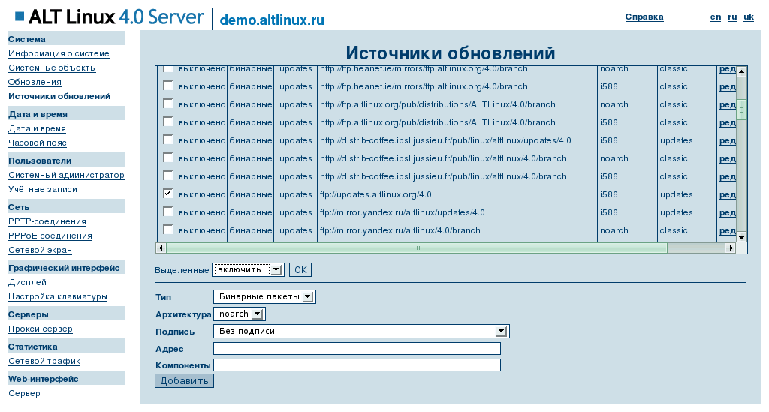Click the 'Добавить' button
The image size is (769, 412).
(x=184, y=381)
